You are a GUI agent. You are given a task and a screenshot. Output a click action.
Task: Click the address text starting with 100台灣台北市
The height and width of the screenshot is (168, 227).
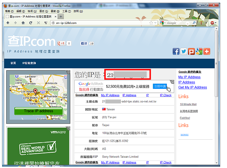tap(124, 133)
